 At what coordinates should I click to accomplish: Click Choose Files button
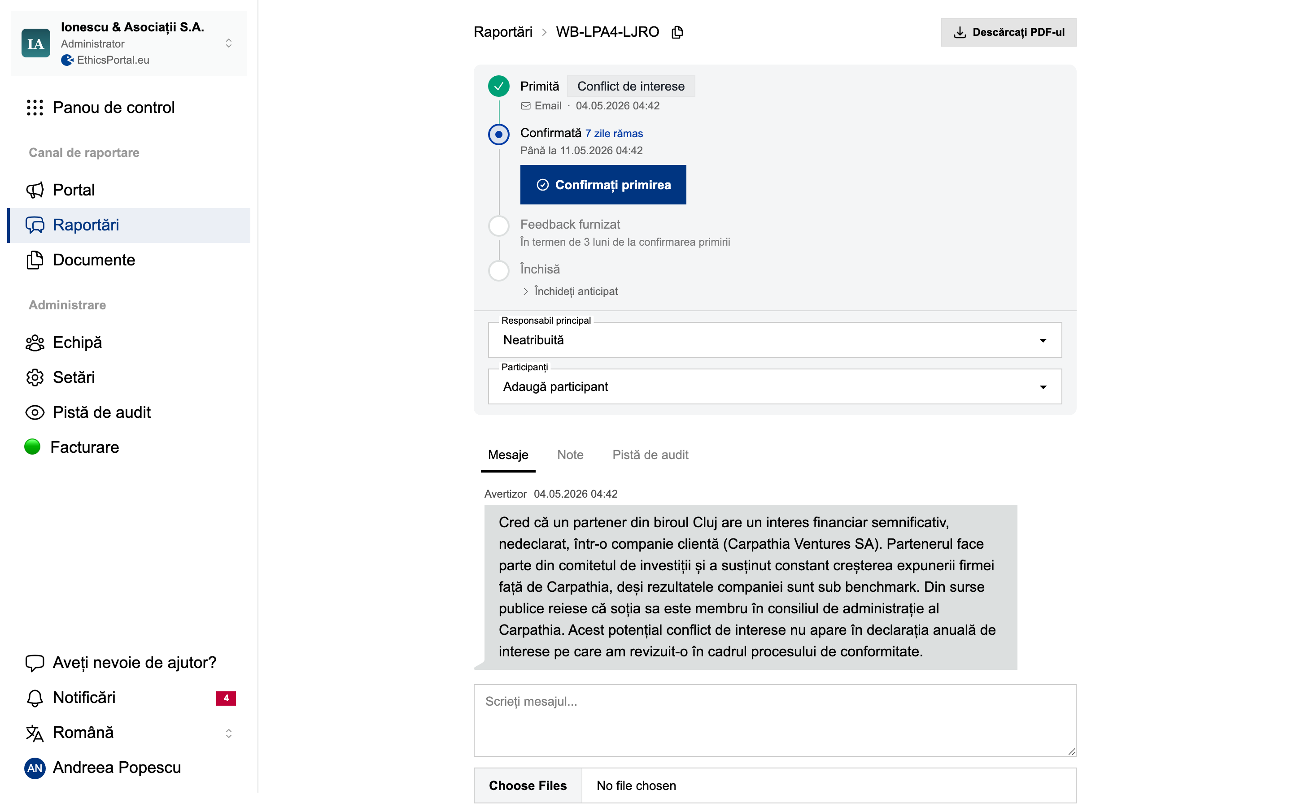528,785
